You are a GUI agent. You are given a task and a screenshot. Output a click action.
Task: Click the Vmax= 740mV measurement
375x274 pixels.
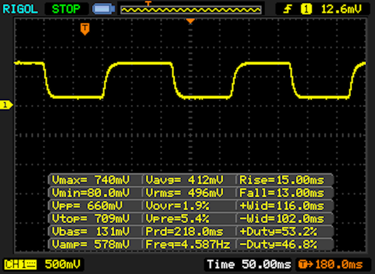tap(91, 180)
